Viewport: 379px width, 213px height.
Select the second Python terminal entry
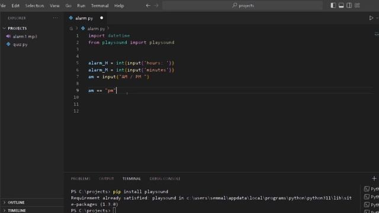[371, 197]
